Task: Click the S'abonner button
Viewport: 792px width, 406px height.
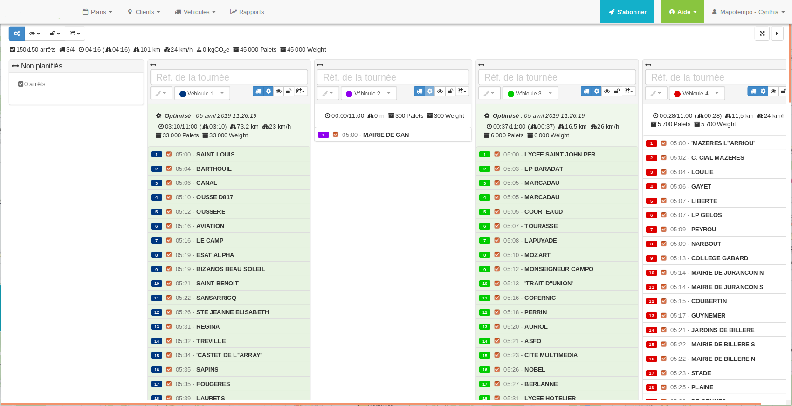Action: 627,12
